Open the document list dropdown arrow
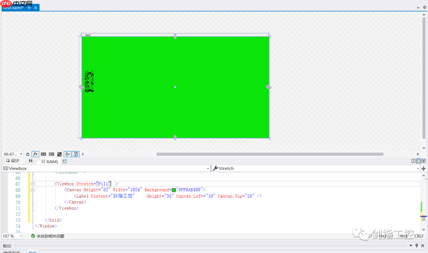This screenshot has width=428, height=253. click(418, 8)
